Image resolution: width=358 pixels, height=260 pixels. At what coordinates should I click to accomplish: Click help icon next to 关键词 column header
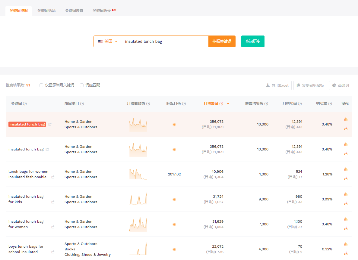click(25, 104)
